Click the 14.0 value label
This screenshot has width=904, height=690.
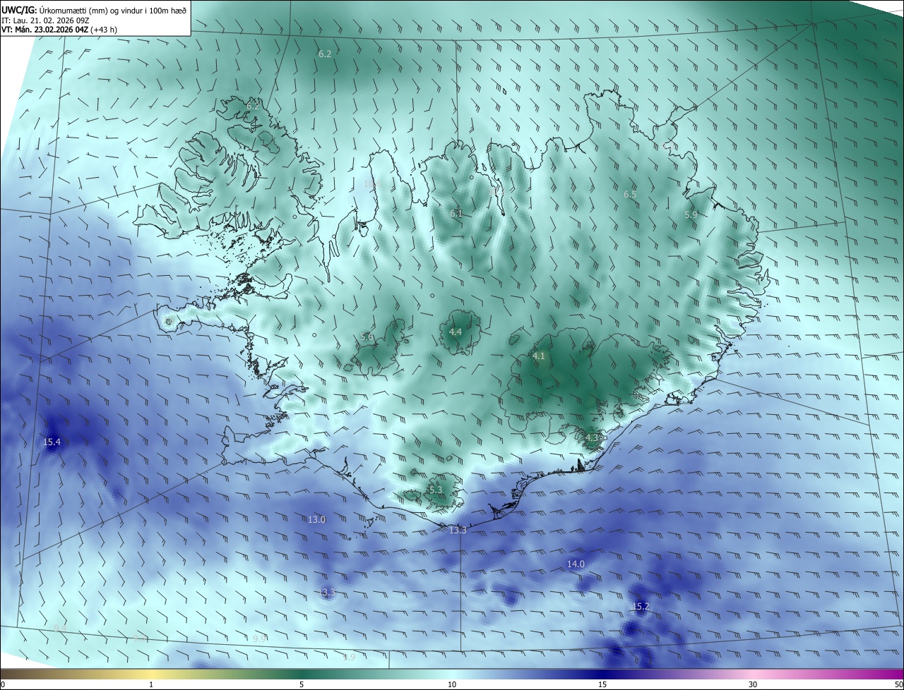tap(576, 564)
